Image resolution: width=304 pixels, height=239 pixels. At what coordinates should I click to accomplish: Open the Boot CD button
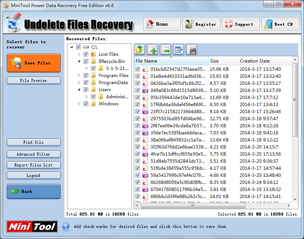coord(280,24)
